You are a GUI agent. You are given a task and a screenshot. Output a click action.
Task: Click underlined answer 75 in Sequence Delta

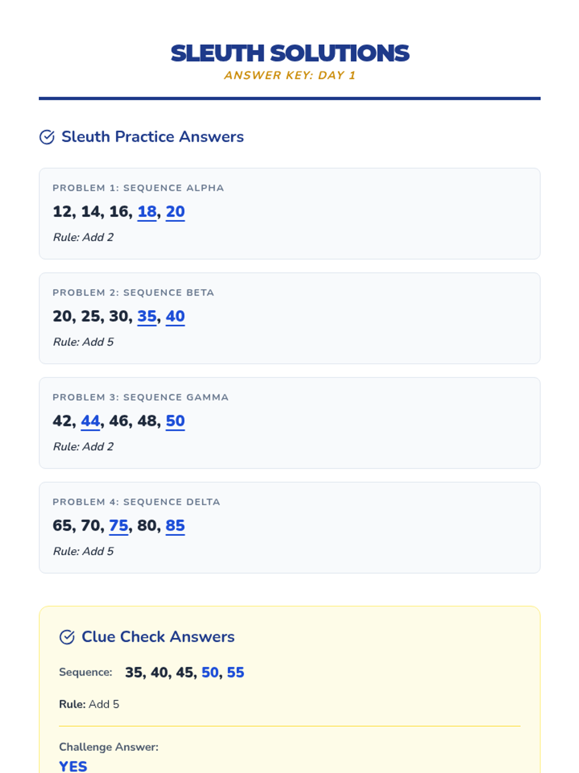pos(119,526)
